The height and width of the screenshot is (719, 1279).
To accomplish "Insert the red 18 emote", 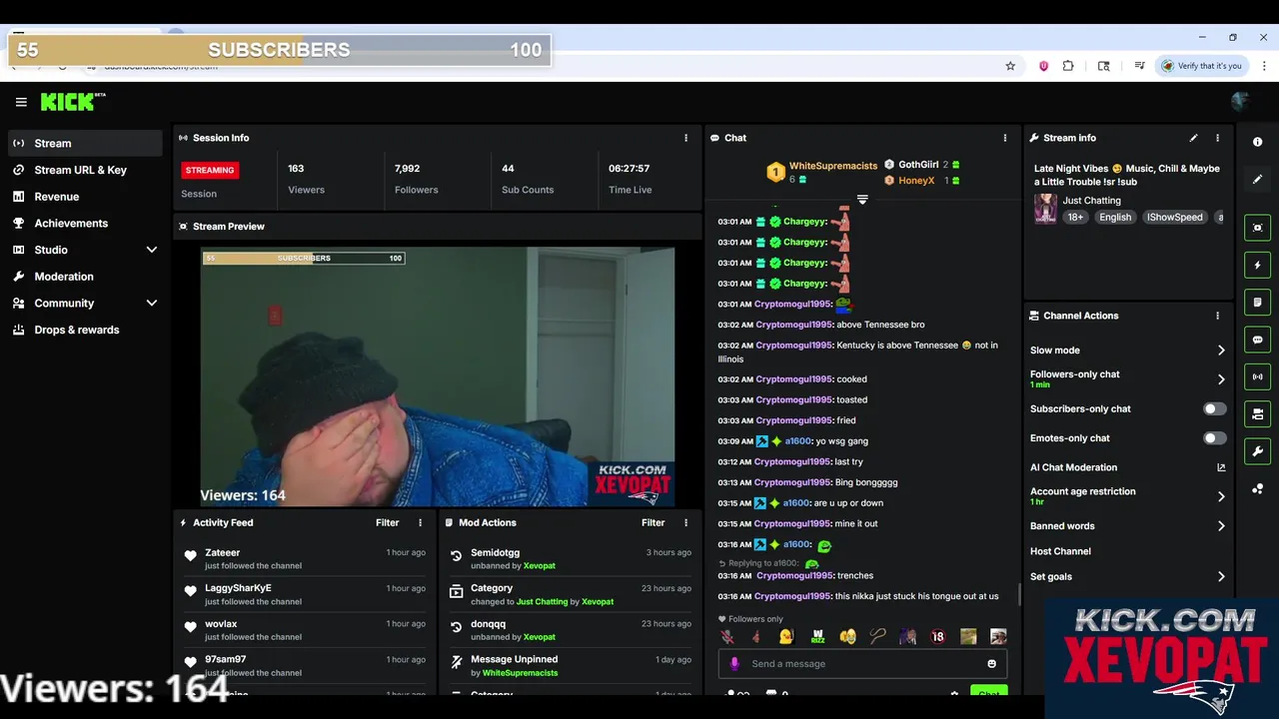I will point(937,636).
